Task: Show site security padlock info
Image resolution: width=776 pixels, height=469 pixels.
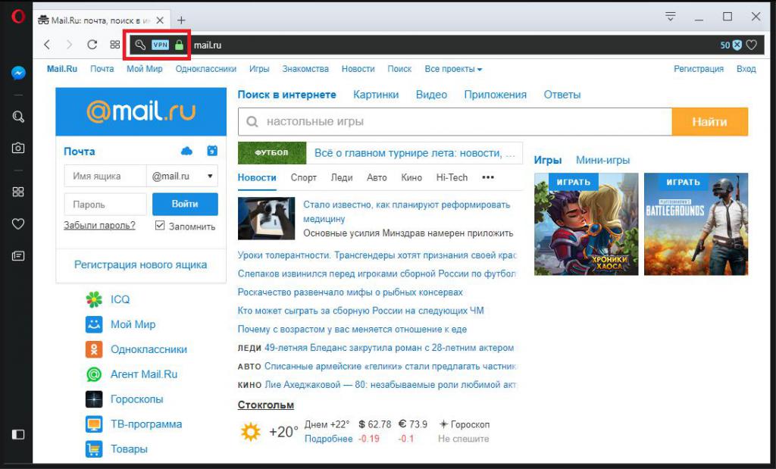Action: pyautogui.click(x=179, y=45)
